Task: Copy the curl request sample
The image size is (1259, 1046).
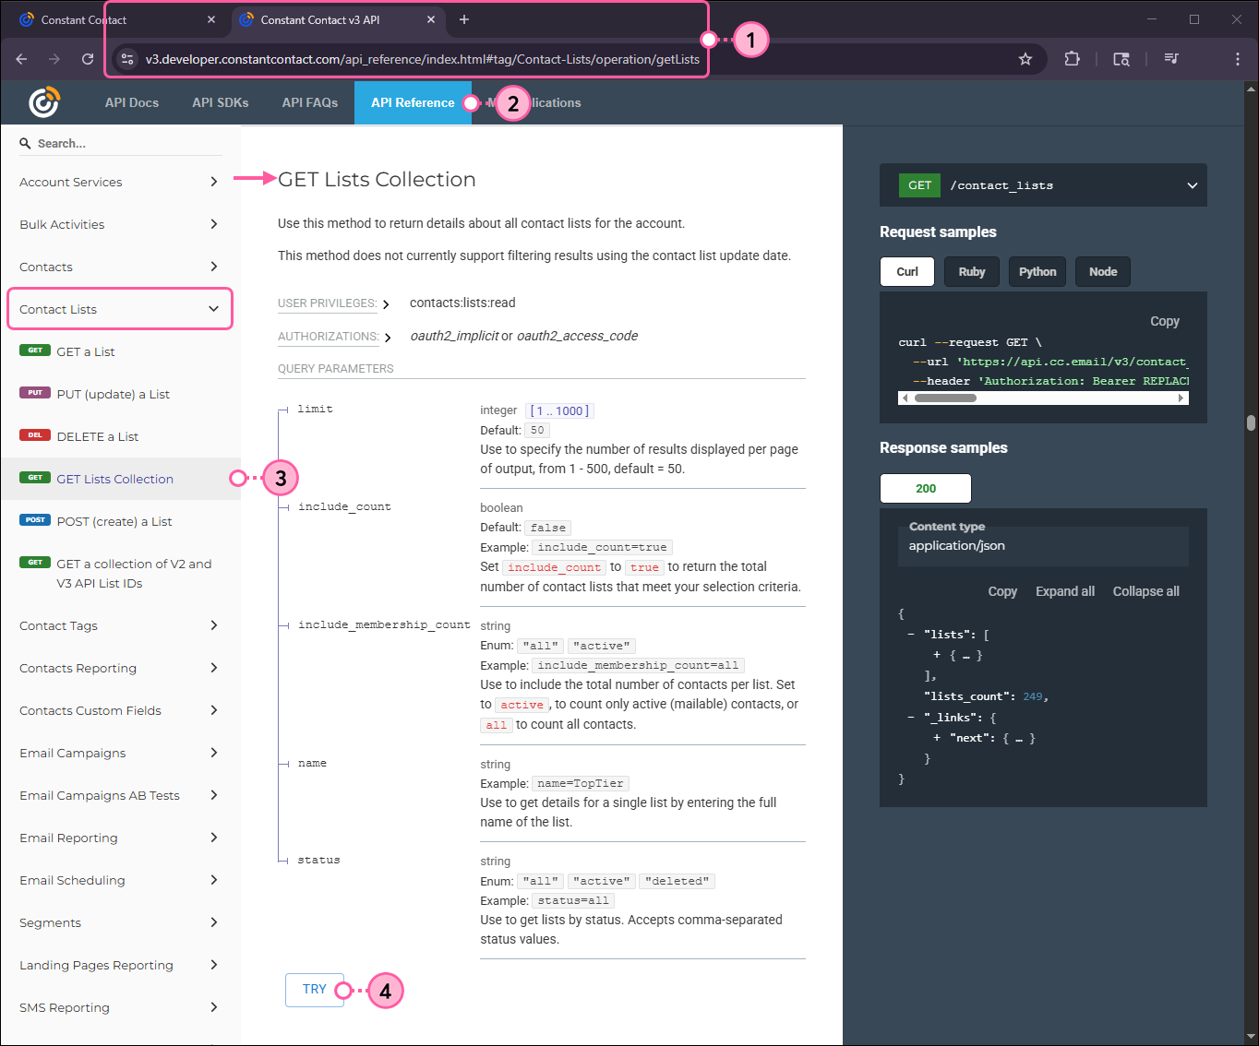Action: coord(1165,321)
